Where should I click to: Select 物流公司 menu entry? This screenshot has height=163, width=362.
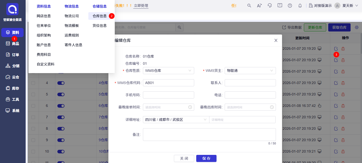tap(72, 16)
